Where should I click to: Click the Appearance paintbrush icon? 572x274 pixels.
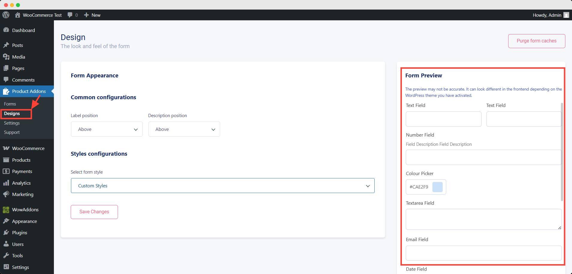coord(6,221)
